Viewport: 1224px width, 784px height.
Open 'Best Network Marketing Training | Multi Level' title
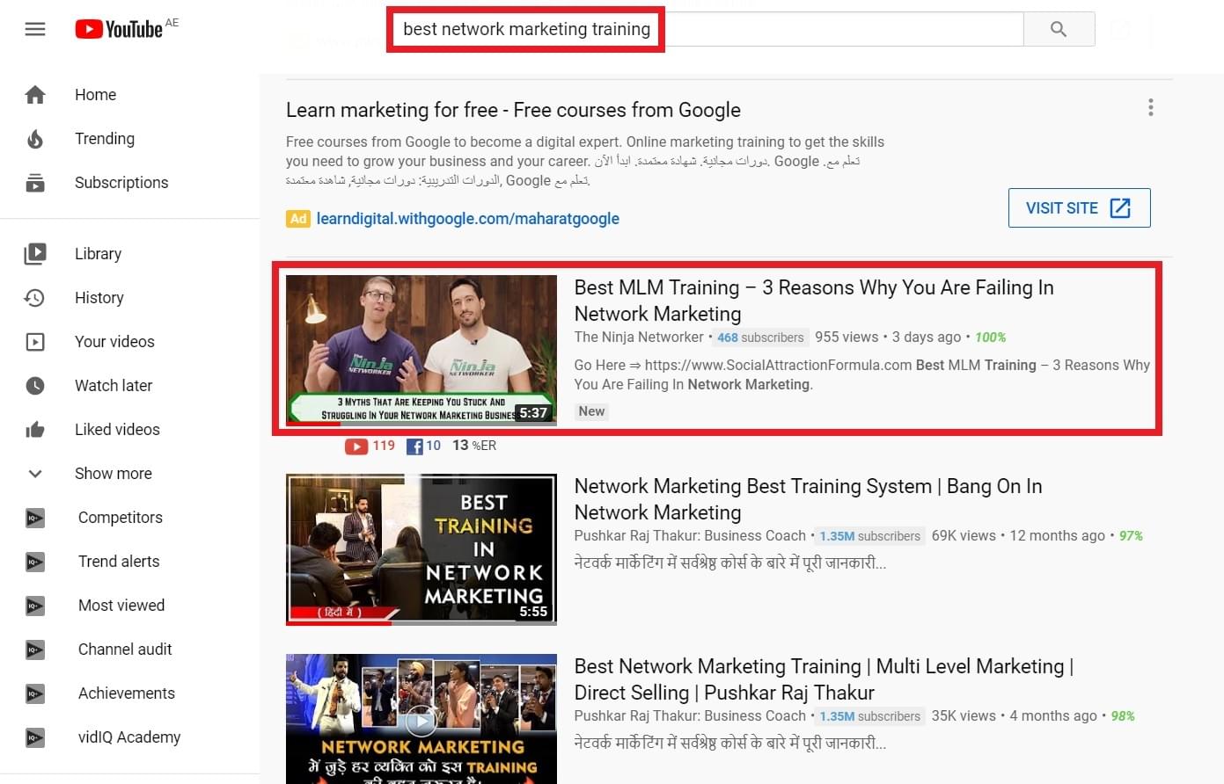point(824,679)
